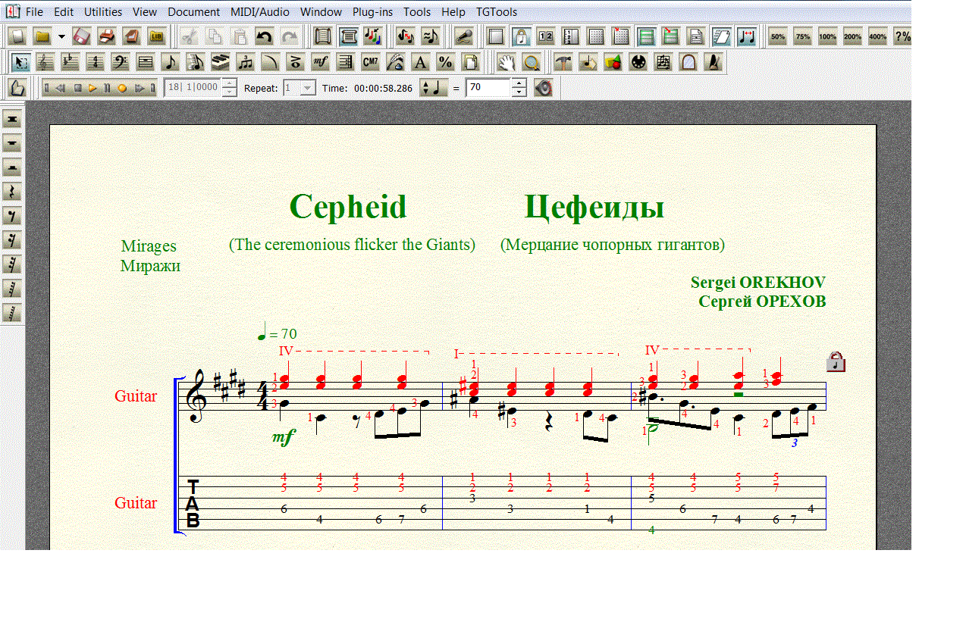Screen dimensions: 966x619
Task: Open the Repeat count dropdown
Action: (307, 88)
